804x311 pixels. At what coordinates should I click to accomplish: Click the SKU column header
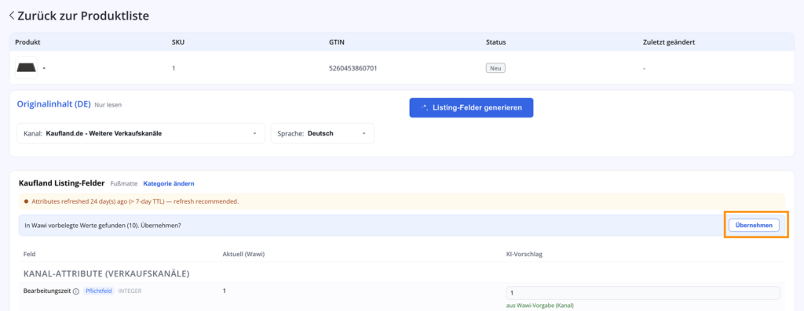pos(178,42)
